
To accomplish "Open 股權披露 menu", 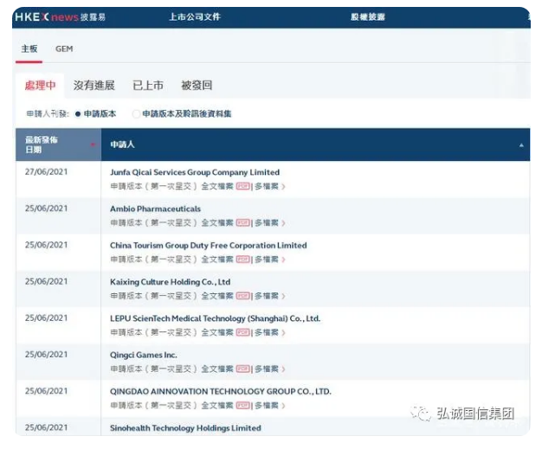I will point(368,17).
